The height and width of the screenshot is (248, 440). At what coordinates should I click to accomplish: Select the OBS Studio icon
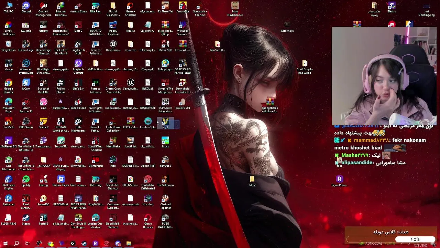pyautogui.click(x=26, y=123)
